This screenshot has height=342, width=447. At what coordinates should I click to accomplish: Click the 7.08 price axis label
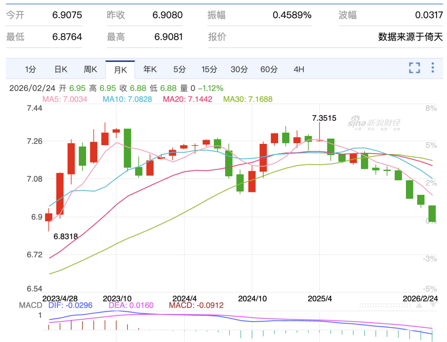[34, 179]
